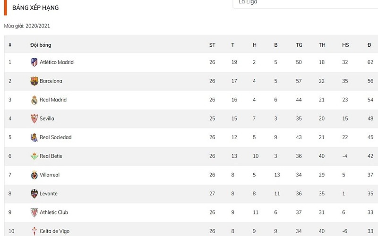Click the Bảng Xếp Hạng heading

(35, 8)
